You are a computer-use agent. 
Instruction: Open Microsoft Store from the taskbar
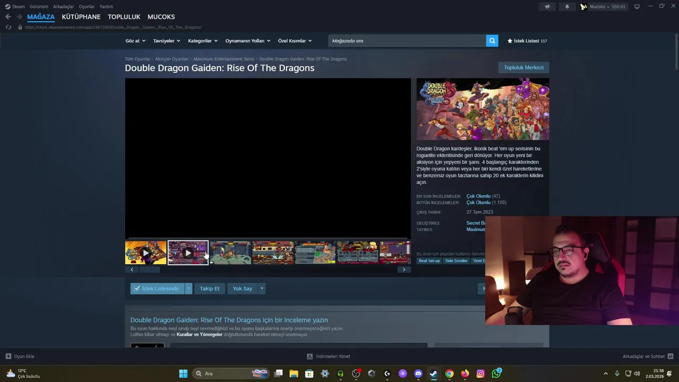(x=309, y=374)
